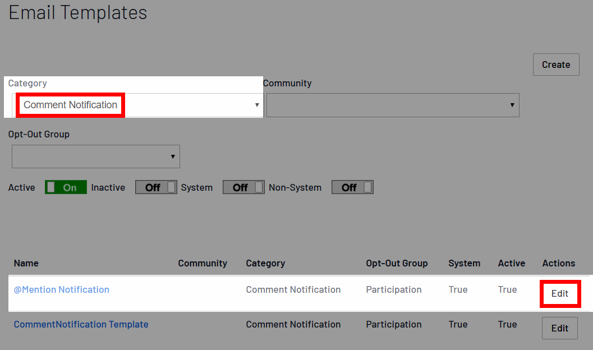Enable the Non-System toggle
Viewport: 593px width, 350px height.
tap(352, 187)
